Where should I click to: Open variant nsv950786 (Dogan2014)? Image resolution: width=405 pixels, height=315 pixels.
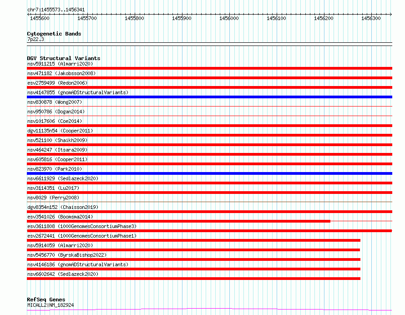[x=56, y=112]
